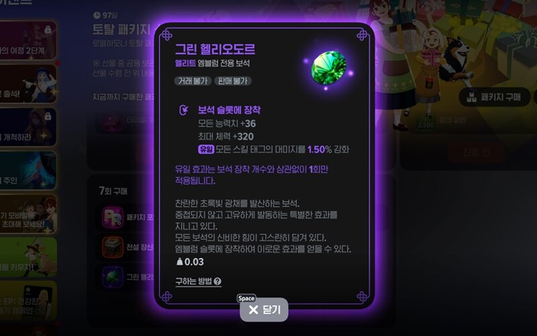This screenshot has height=336, width=537.
Task: Click the 유일 unique effect badge
Action: coord(206,149)
